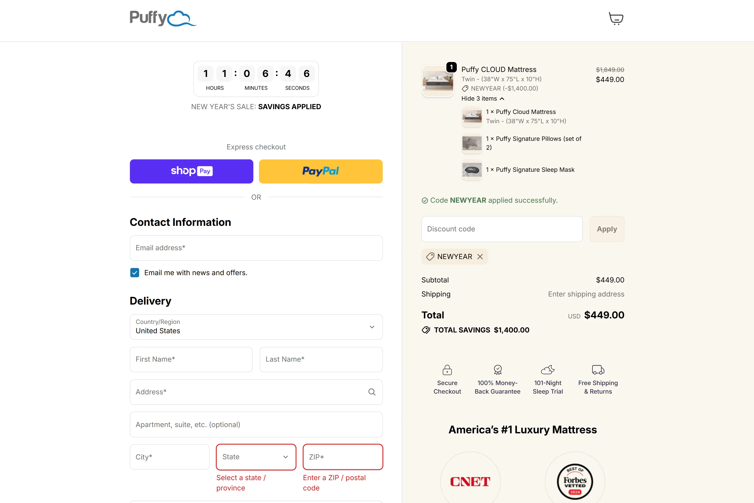Pay with PayPal express checkout
Viewport: 754px width, 503px height.
pyautogui.click(x=321, y=171)
